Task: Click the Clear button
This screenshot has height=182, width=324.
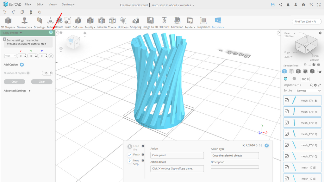Action: 42,82
